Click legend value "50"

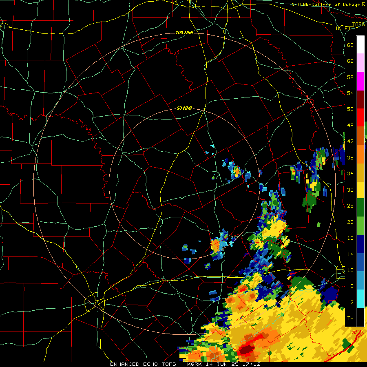pyautogui.click(x=350, y=109)
